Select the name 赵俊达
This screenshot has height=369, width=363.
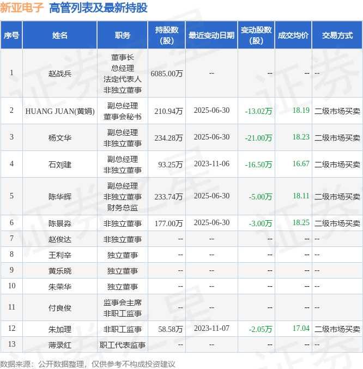(60, 239)
